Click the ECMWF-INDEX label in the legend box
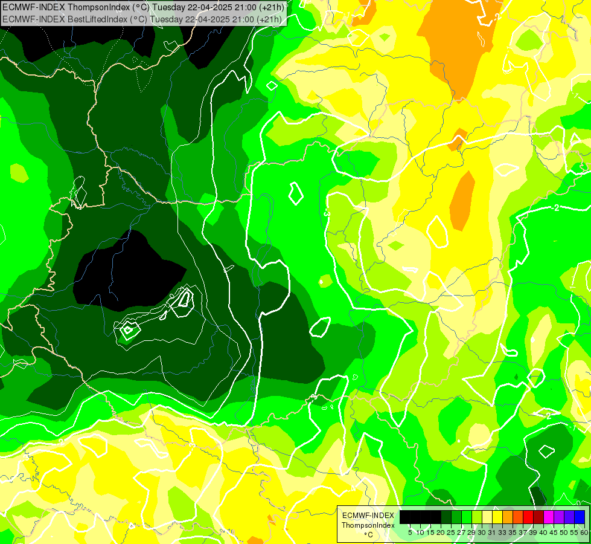Screen dimensions: 591x544 pos(368,516)
